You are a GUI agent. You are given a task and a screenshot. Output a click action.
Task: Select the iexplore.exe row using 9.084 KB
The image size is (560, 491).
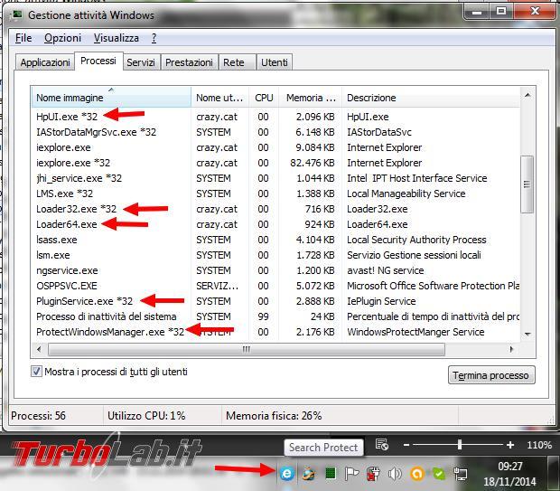click(275, 147)
